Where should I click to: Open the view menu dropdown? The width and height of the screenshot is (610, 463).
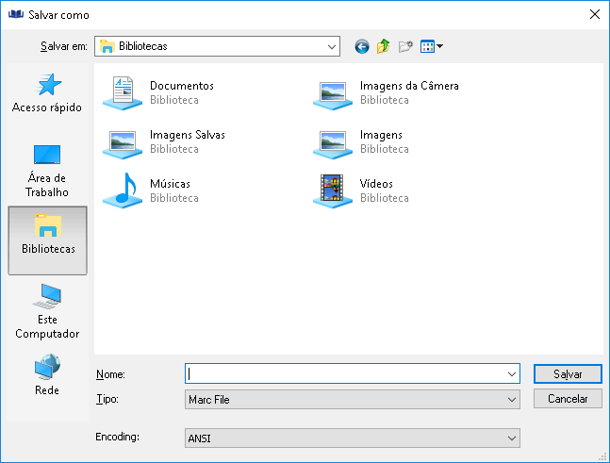point(432,45)
